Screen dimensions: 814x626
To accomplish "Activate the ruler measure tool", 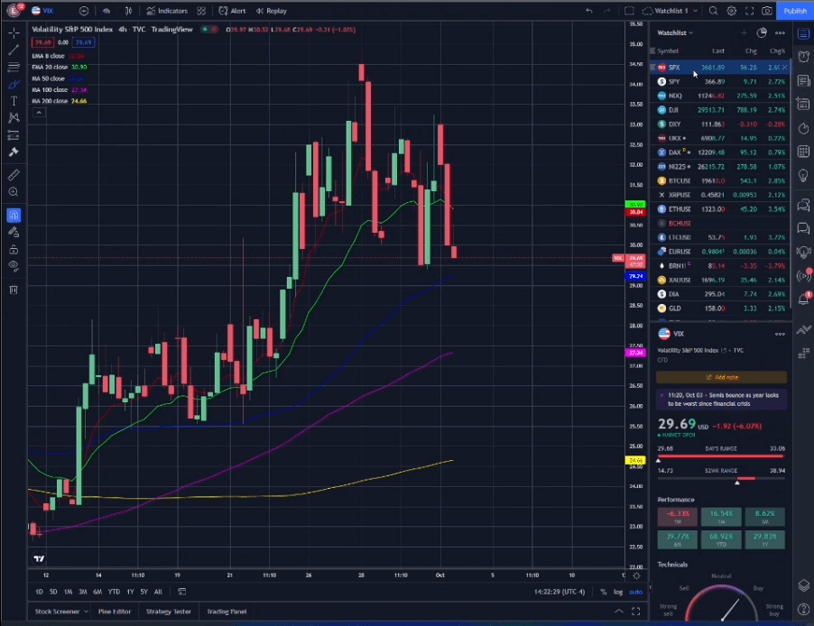I will click(x=14, y=174).
